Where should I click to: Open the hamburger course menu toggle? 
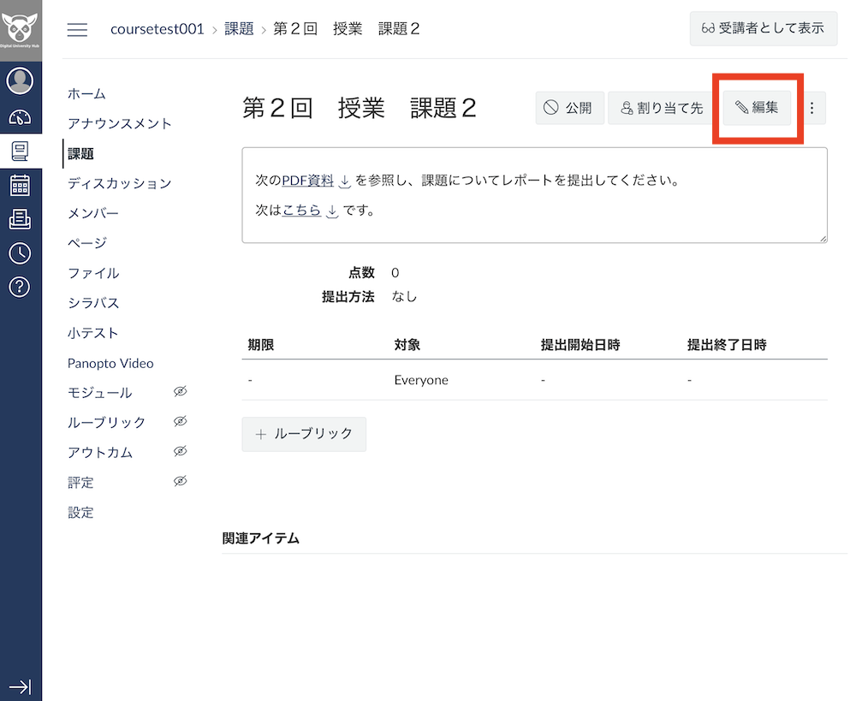point(77,29)
